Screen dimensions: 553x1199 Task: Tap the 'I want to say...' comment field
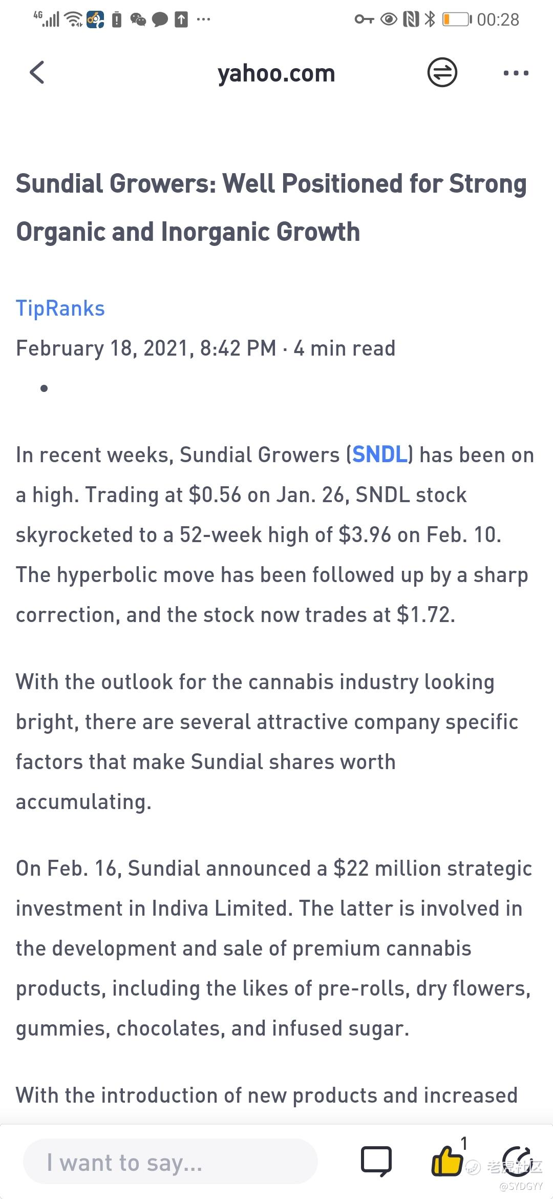171,1162
